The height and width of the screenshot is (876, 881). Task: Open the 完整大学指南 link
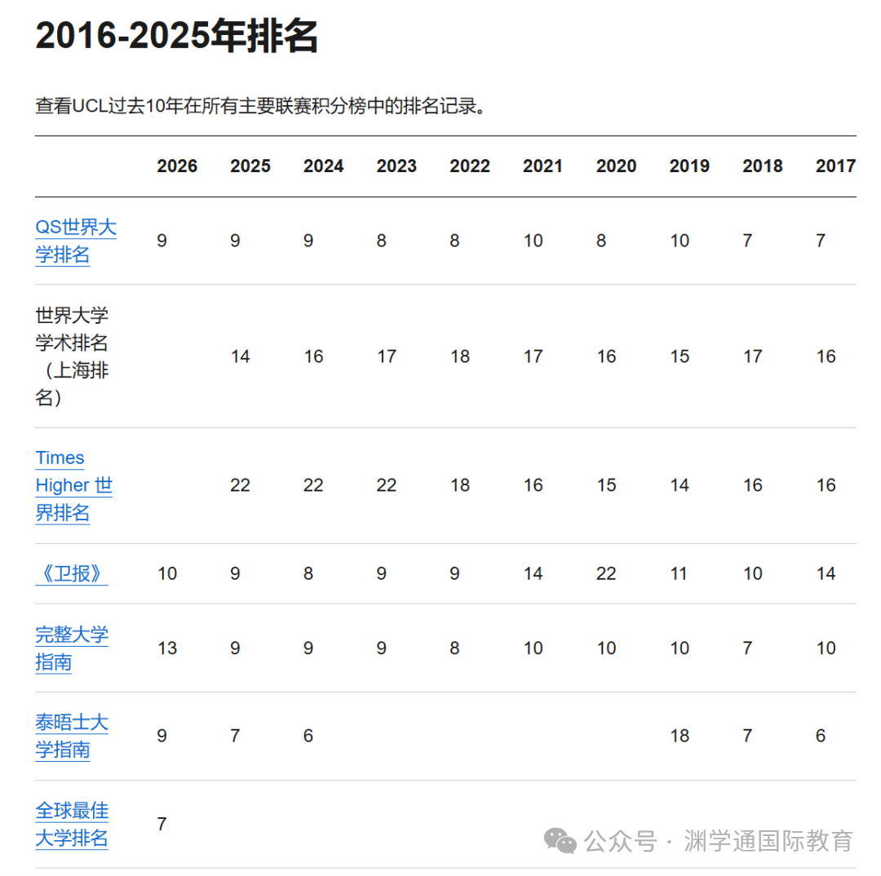(71, 648)
